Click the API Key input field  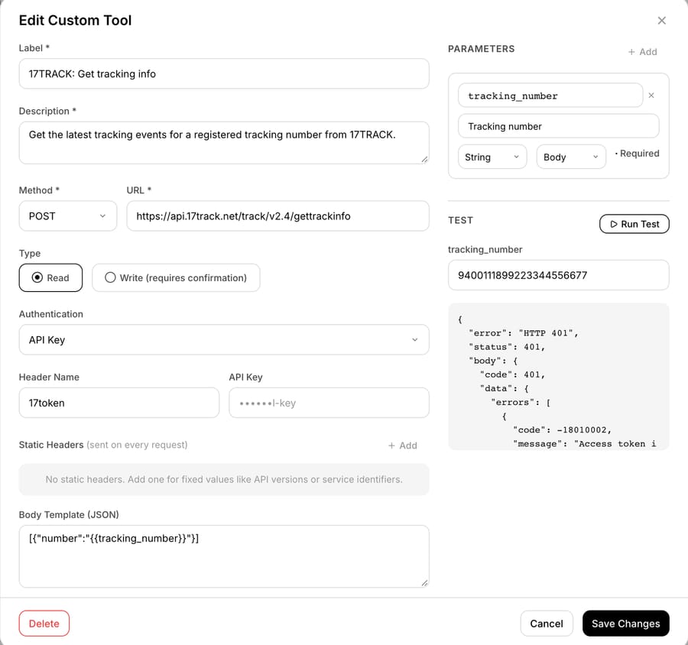(329, 403)
